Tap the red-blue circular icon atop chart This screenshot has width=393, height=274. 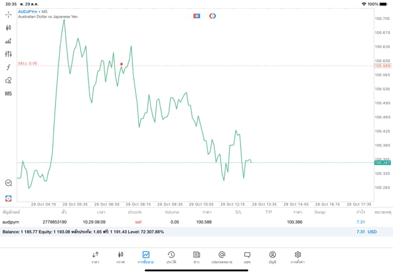click(x=212, y=16)
